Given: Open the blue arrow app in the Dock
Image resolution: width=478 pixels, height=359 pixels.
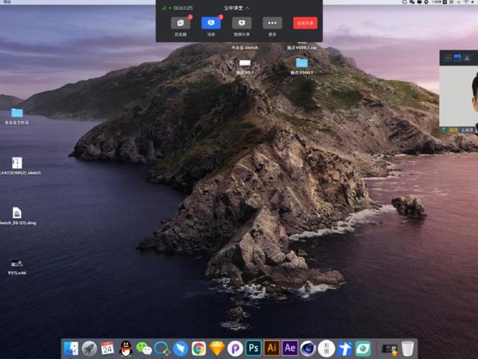Looking at the screenshot, I should [345, 349].
